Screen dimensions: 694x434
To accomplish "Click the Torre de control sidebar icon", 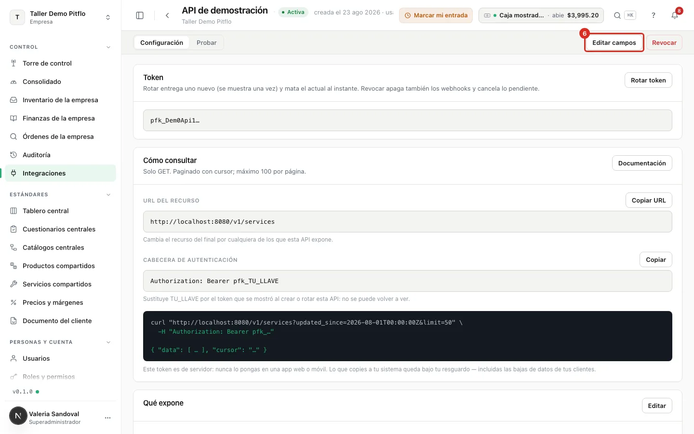I will (x=13, y=63).
